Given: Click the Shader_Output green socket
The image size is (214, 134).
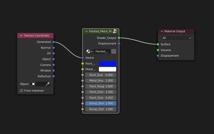Looking at the screenshot, I should pos(119,38).
